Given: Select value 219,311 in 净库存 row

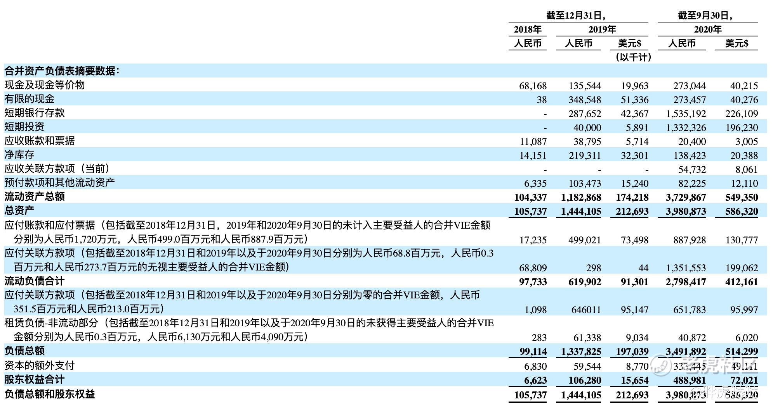Looking at the screenshot, I should [x=585, y=155].
